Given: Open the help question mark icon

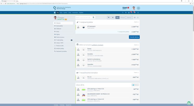Looking at the screenshot, I should [x=189, y=103].
